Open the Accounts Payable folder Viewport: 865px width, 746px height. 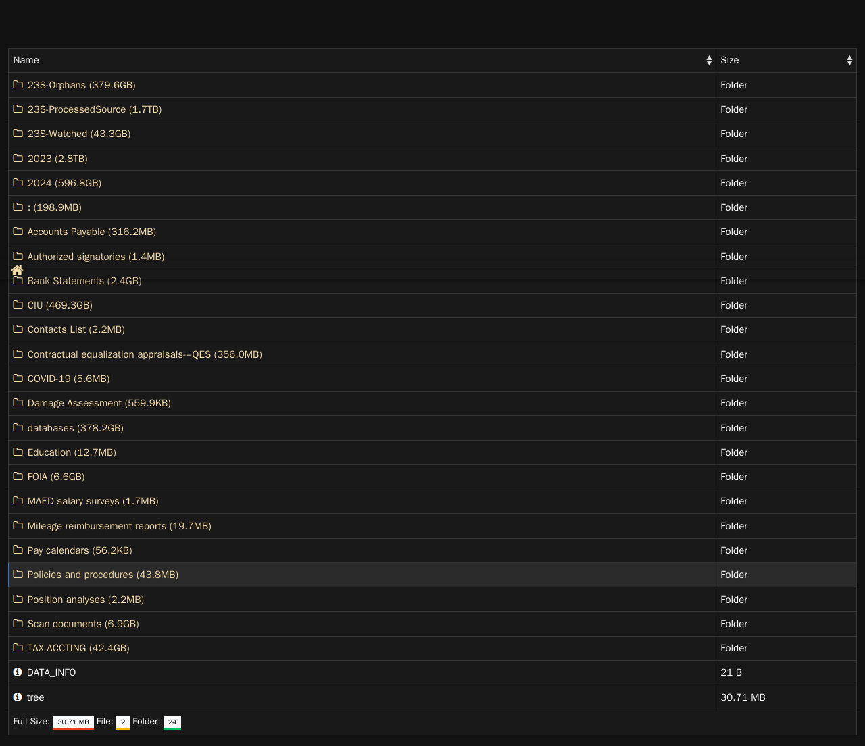91,232
